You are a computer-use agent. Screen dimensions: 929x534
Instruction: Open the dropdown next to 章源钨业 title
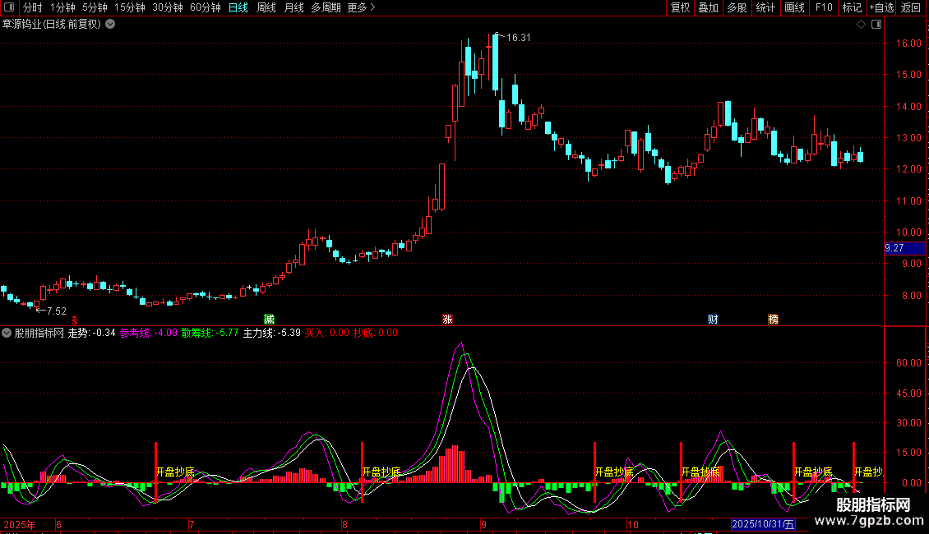pos(110,25)
